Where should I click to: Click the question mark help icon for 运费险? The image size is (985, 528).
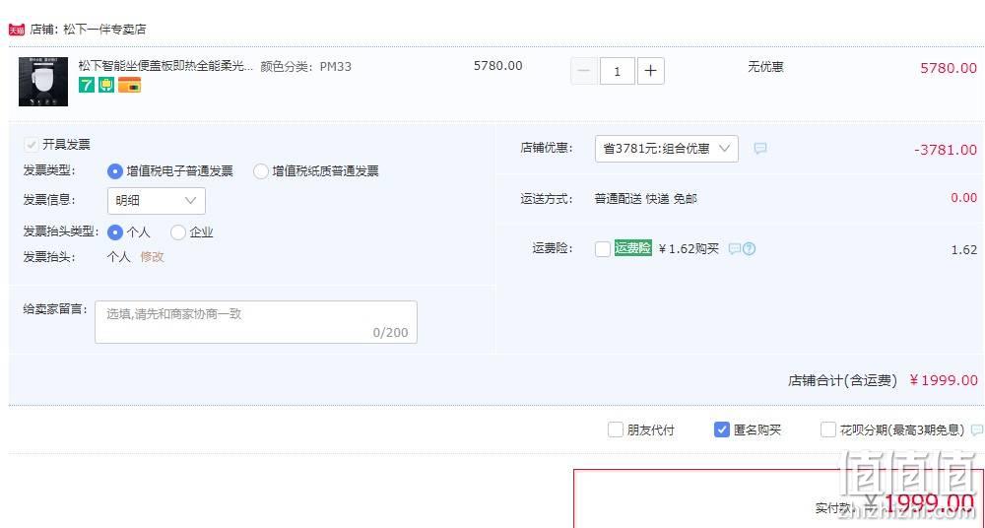(749, 249)
